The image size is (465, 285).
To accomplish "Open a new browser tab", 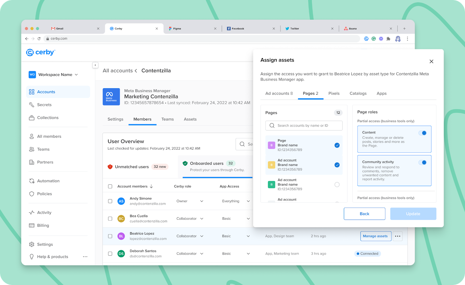I will pyautogui.click(x=404, y=28).
